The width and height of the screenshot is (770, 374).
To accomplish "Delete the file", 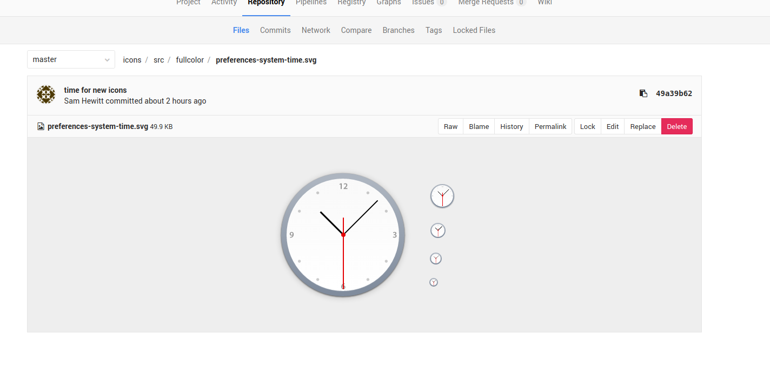I will coord(677,126).
